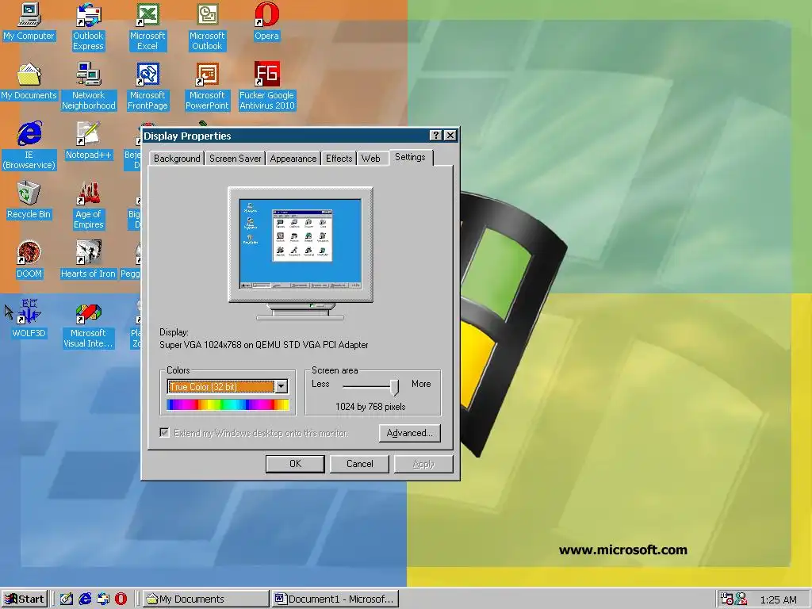
Task: Launch Internet Explorer from Quick Launch
Action: click(85, 599)
